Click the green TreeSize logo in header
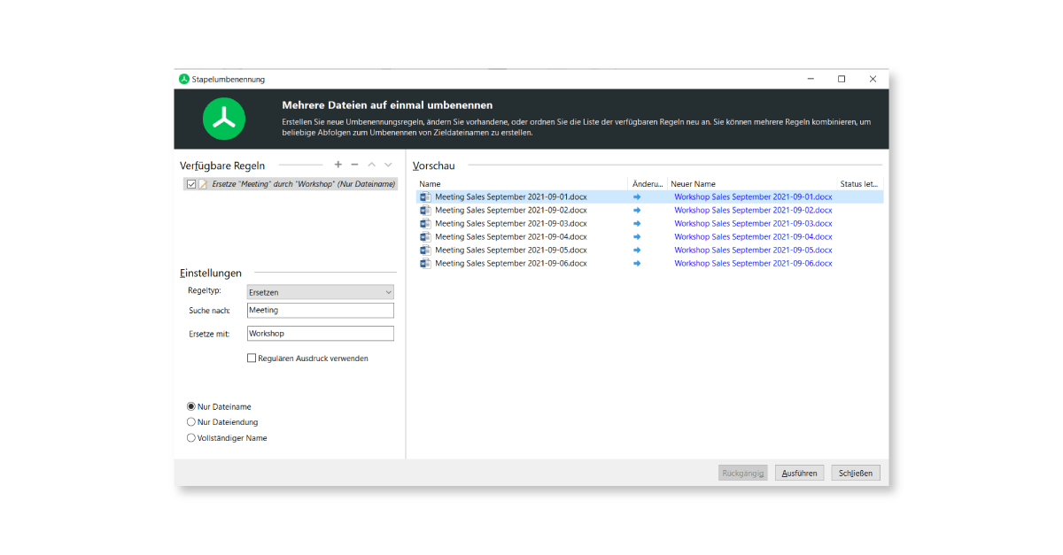The image size is (1063, 555). point(224,119)
